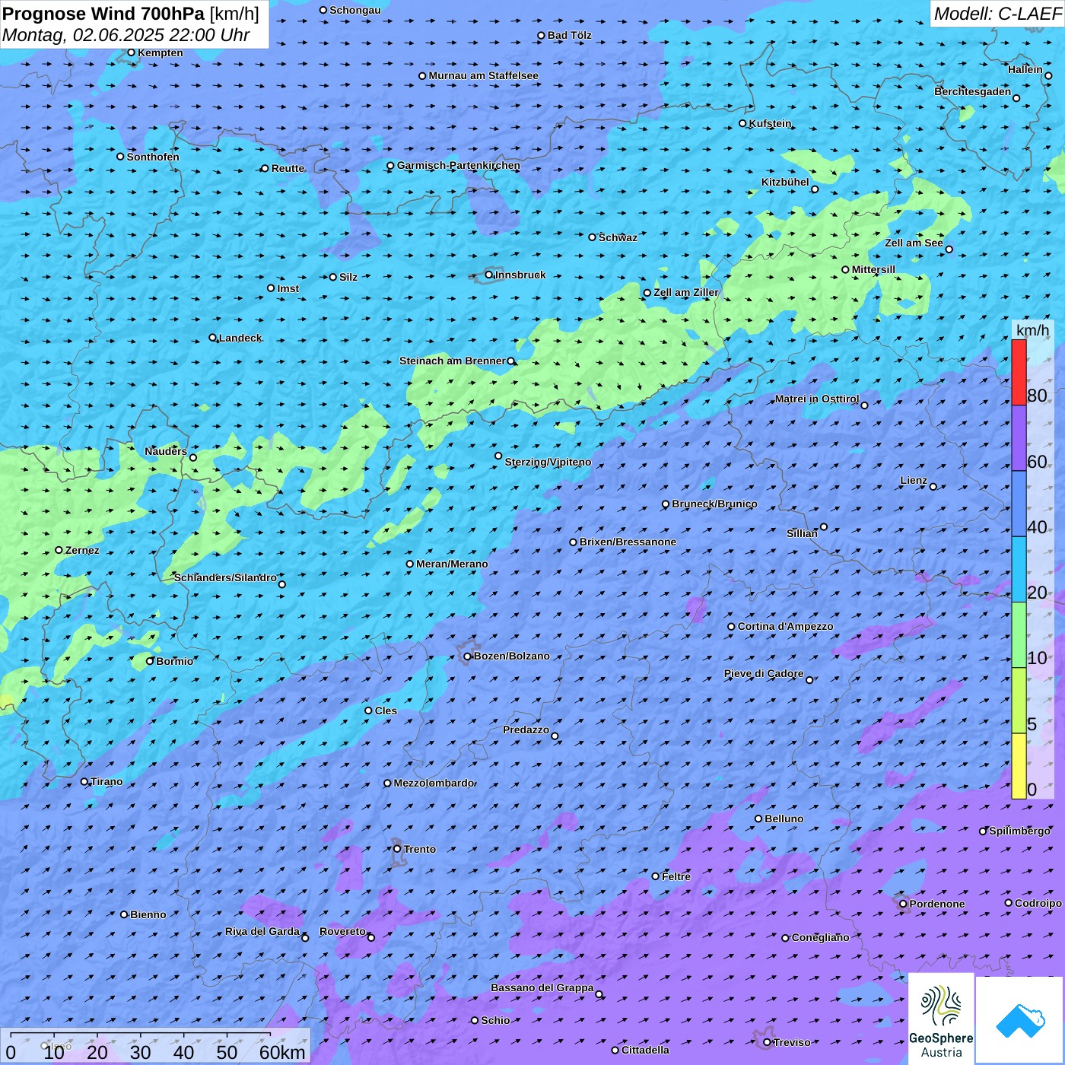The image size is (1065, 1065).
Task: Click the Mezzolombardo label
Action: pos(434,783)
